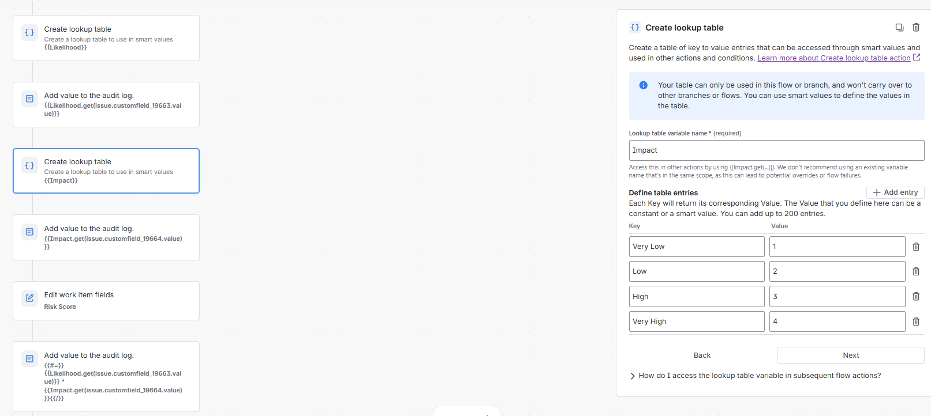The height and width of the screenshot is (416, 931).
Task: Click the 'Low' key field
Action: coord(697,271)
